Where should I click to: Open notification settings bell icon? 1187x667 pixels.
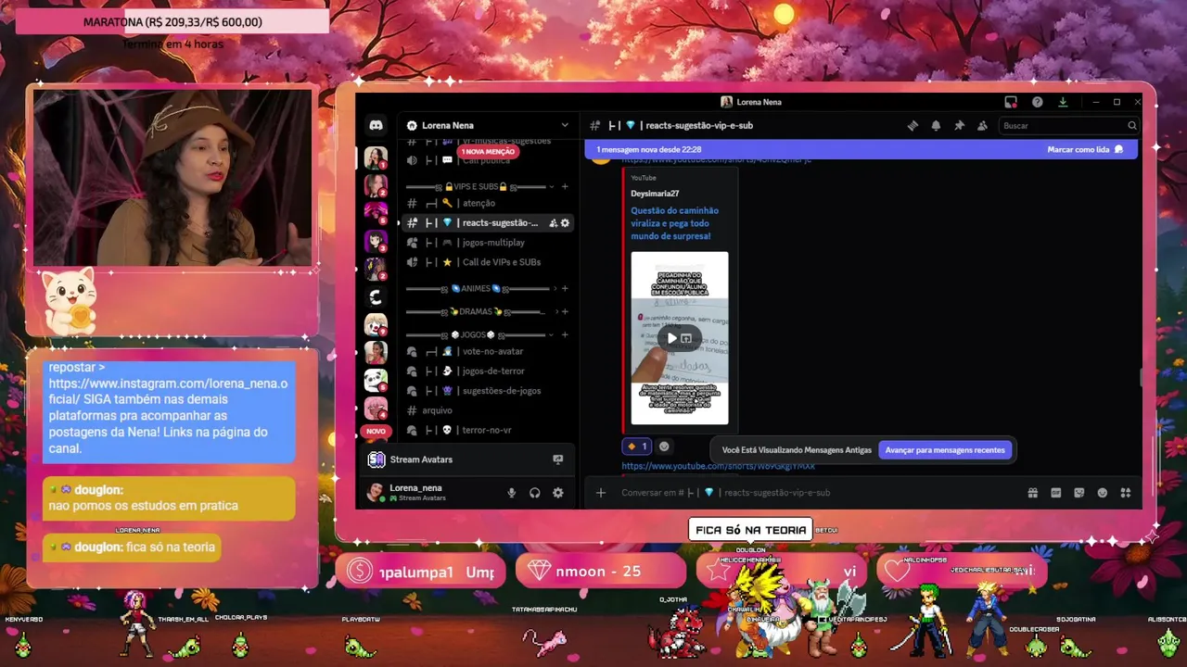pos(936,125)
